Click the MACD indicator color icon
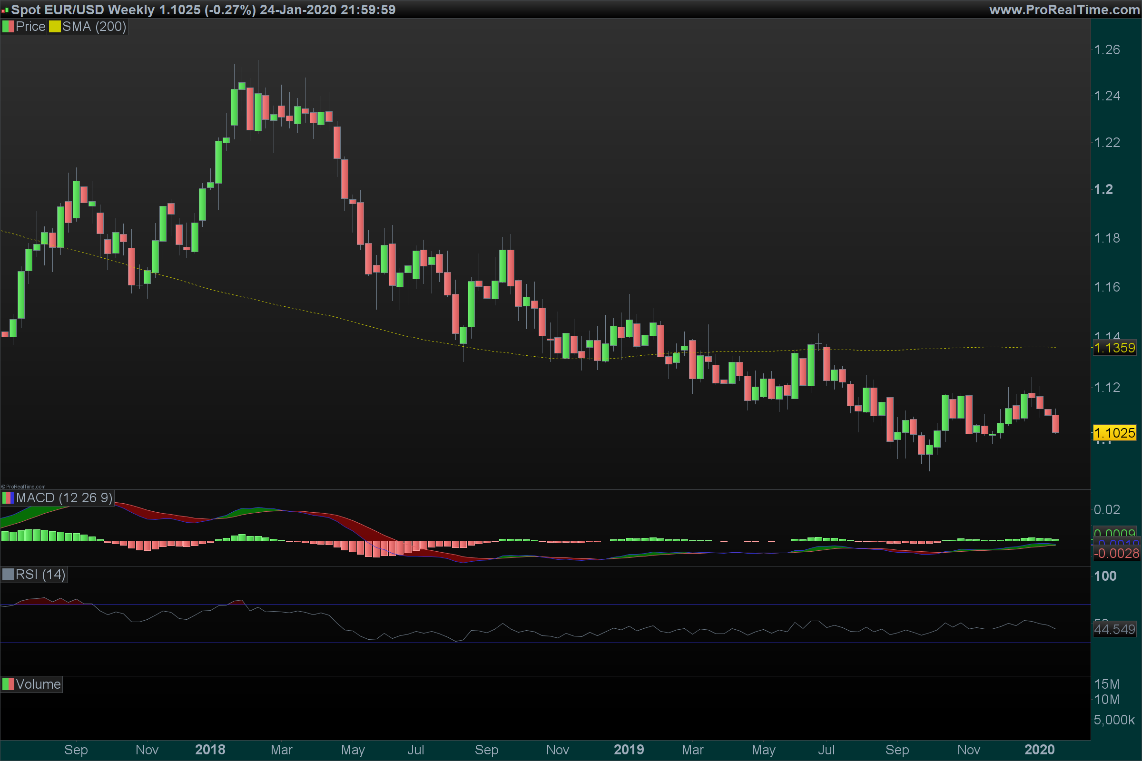Image resolution: width=1142 pixels, height=761 pixels. (x=8, y=498)
